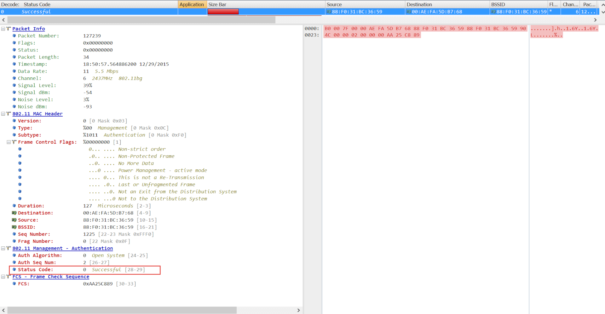605x314 pixels.
Task: Click the bullet icon next to Packet Number
Action: coord(14,36)
